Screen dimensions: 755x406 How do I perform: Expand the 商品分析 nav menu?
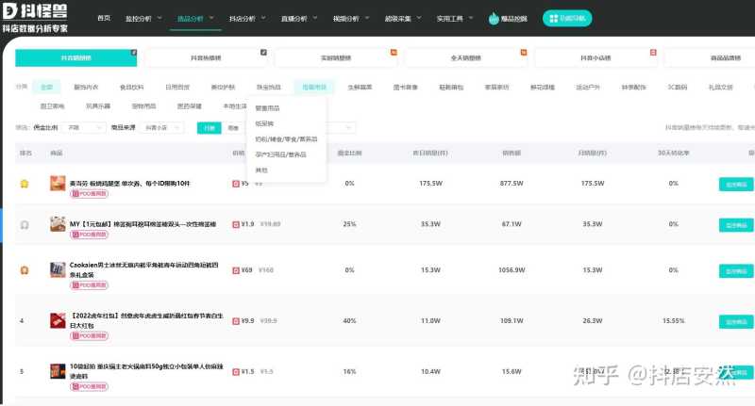tap(195, 19)
